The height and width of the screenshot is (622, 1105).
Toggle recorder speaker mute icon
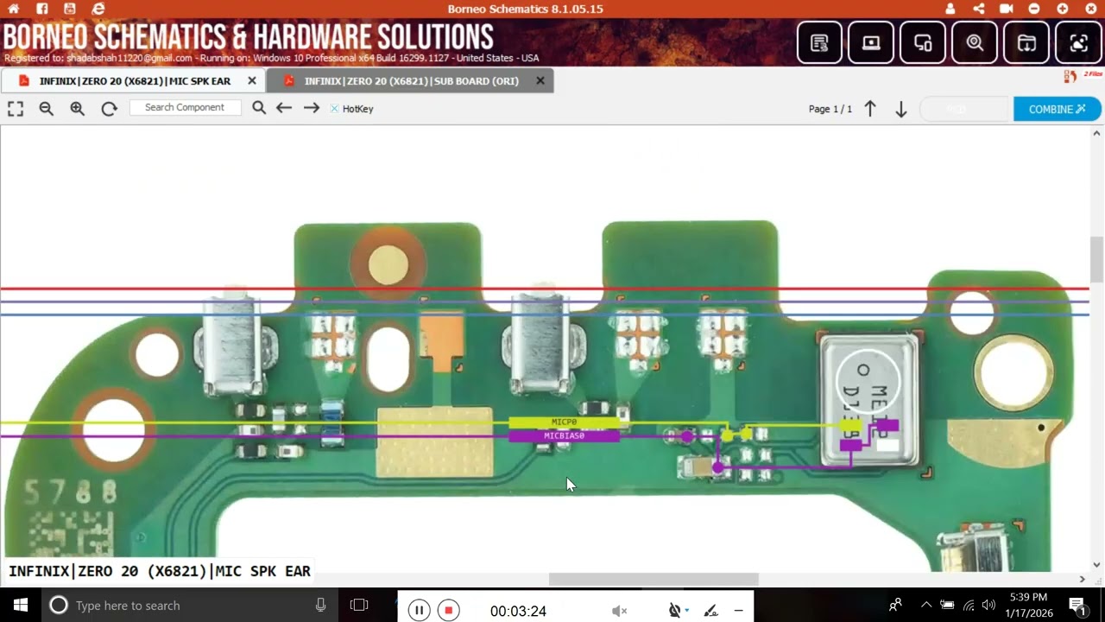tap(619, 611)
